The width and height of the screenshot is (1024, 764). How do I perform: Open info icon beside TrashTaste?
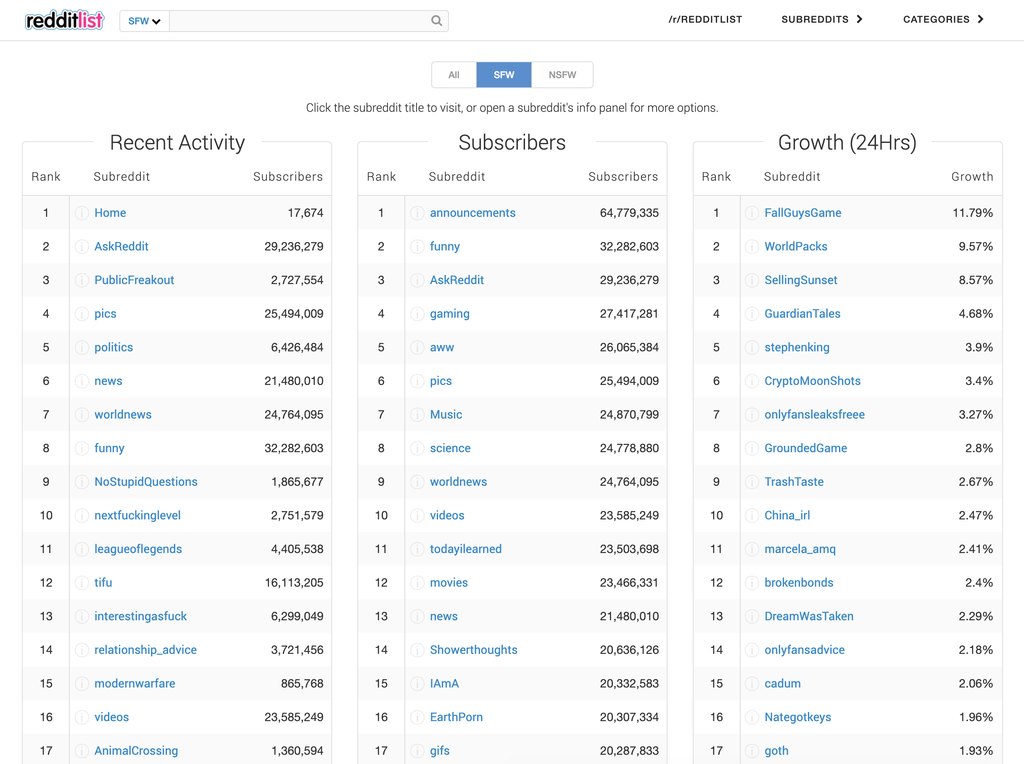752,482
